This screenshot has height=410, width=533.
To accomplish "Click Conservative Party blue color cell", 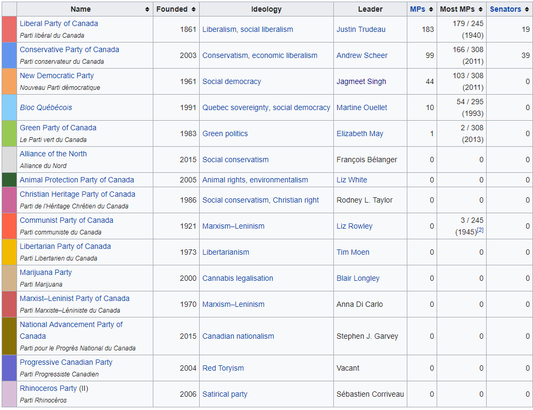I will click(x=9, y=56).
